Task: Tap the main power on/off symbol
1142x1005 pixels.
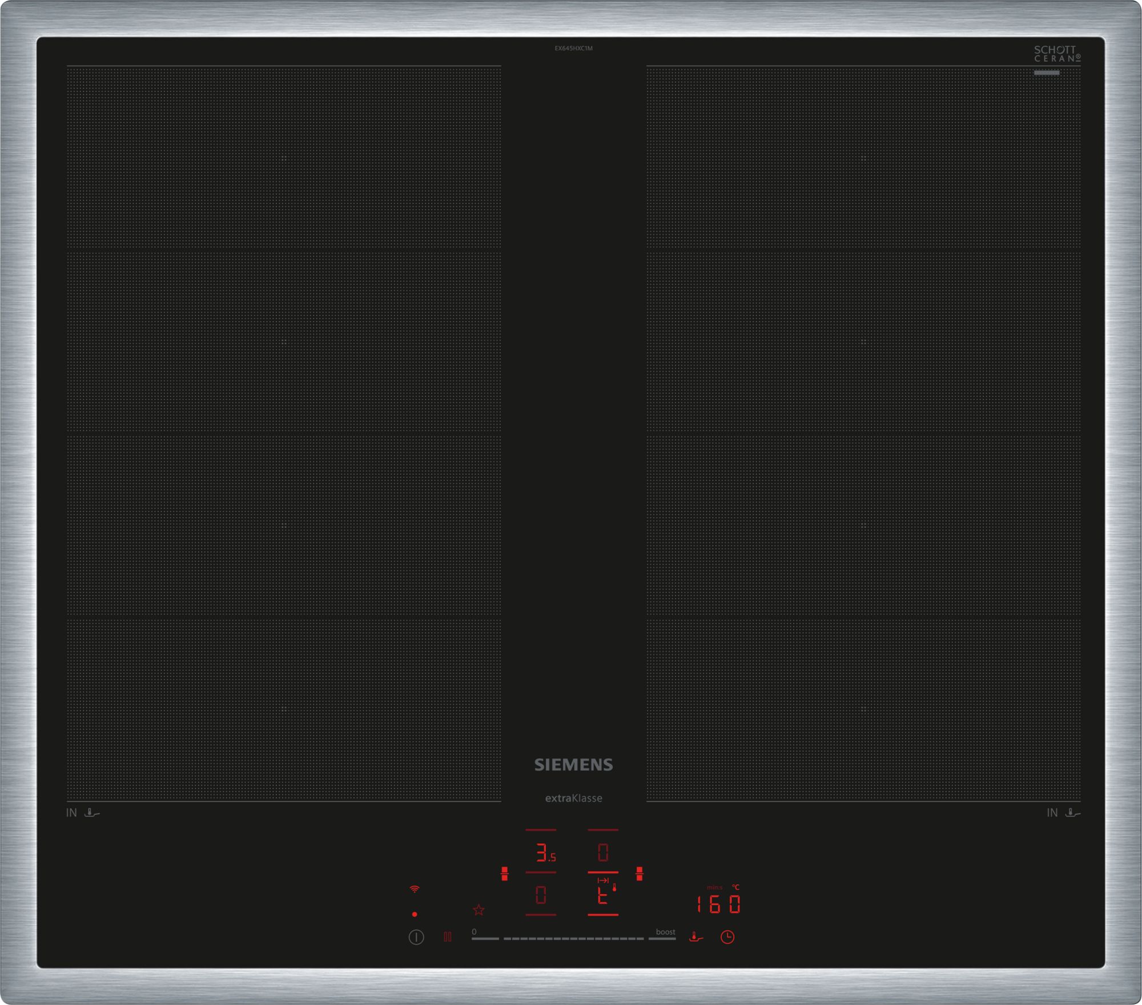Action: [x=416, y=938]
